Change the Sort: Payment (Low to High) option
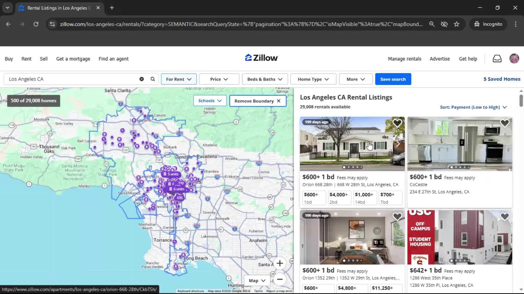 473,107
